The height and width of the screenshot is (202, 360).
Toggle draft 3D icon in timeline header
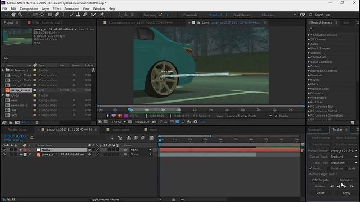point(120,138)
